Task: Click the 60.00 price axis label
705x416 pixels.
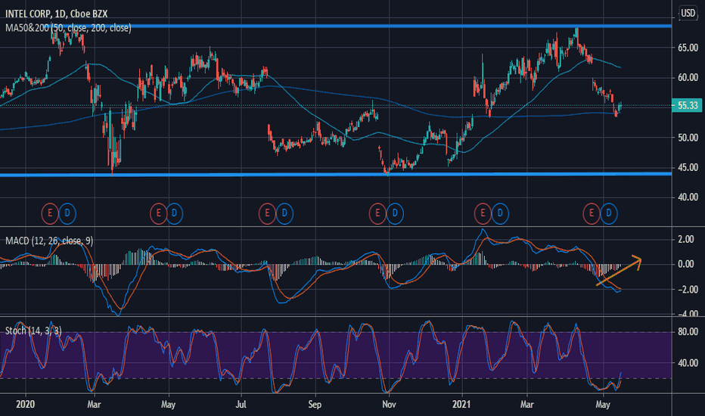Action: click(x=688, y=78)
